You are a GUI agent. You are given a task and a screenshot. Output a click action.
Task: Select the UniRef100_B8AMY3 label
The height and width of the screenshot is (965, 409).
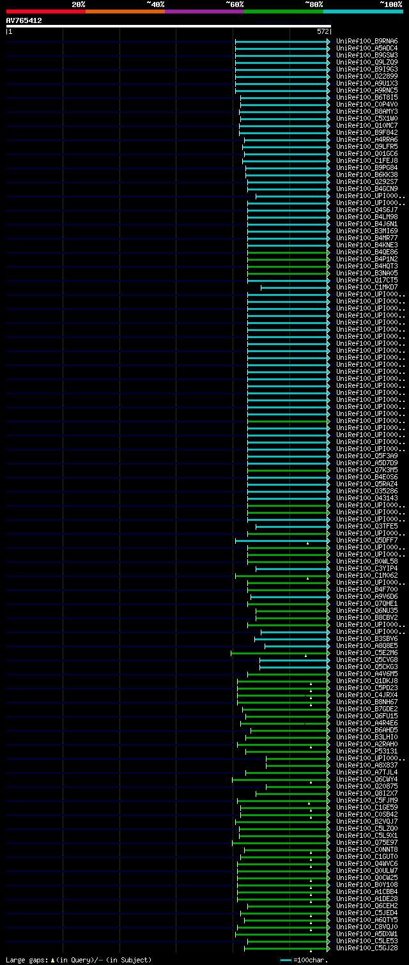click(x=367, y=112)
